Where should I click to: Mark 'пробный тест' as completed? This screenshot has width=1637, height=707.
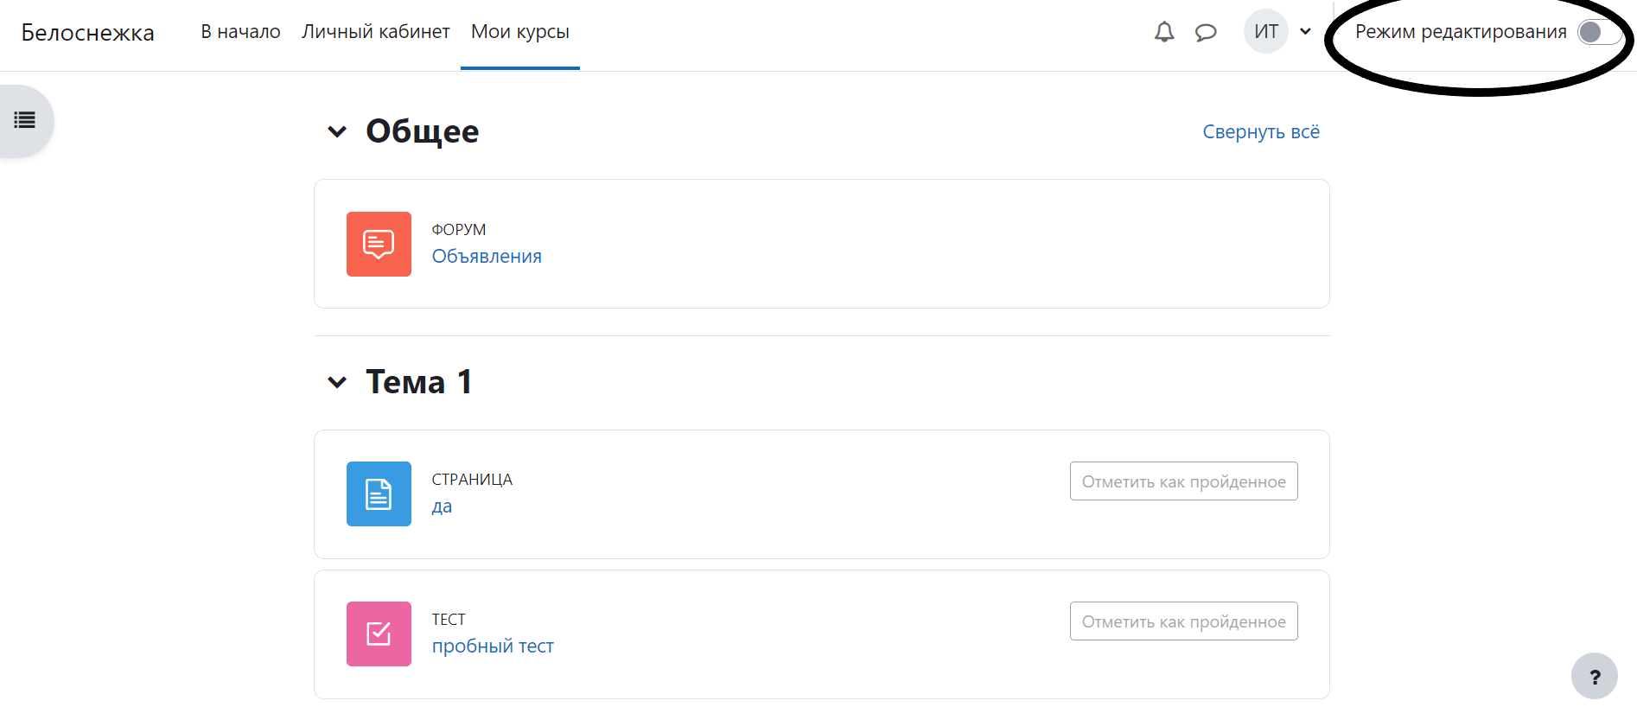pyautogui.click(x=1183, y=621)
